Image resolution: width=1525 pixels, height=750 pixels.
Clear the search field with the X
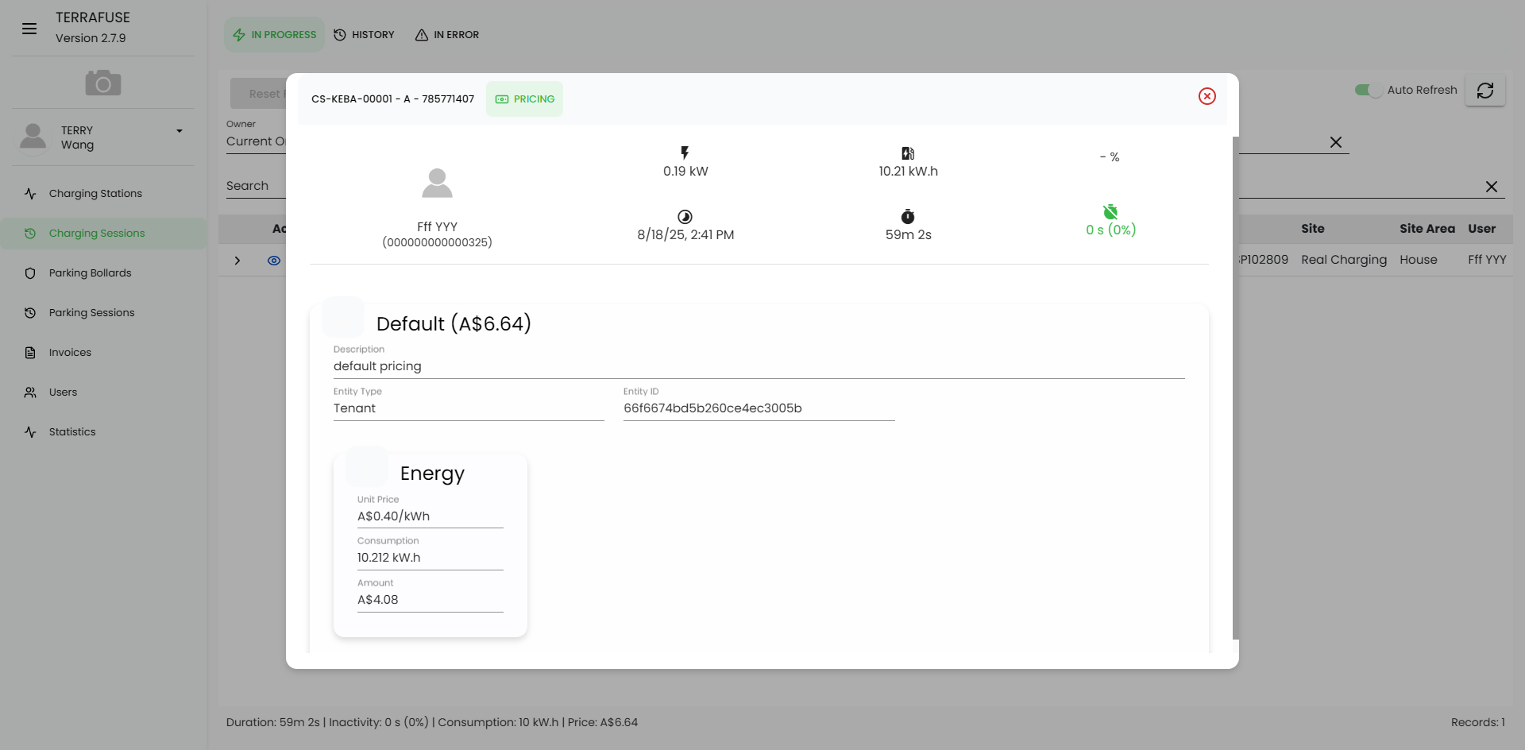tap(1491, 187)
